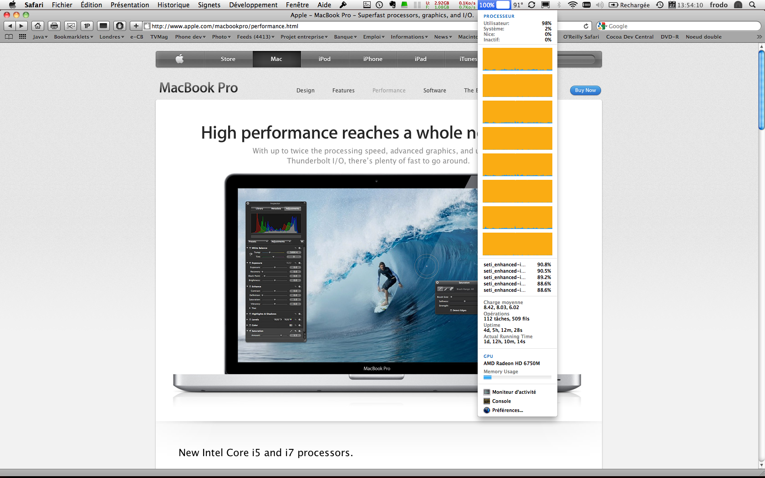The height and width of the screenshot is (478, 765).
Task: Expand the Bookmarklets bookmarks folder
Action: (73, 37)
